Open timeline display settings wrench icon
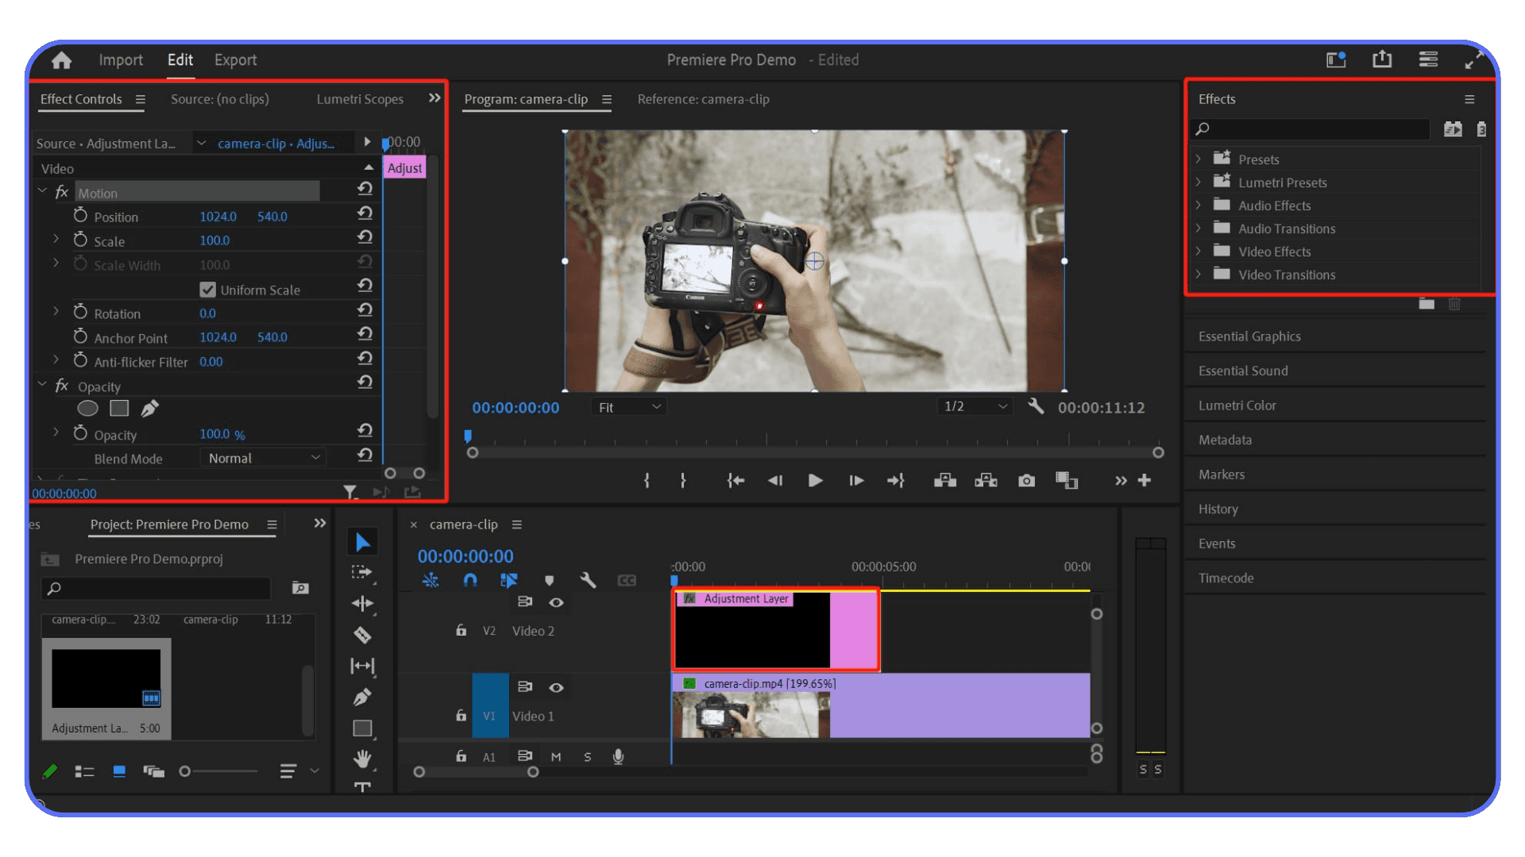 589,582
